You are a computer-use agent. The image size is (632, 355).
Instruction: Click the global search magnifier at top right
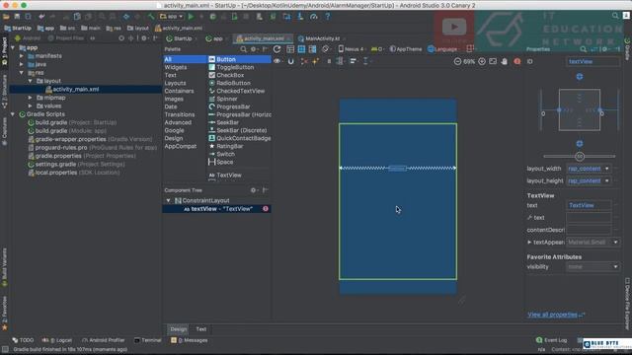(x=615, y=16)
